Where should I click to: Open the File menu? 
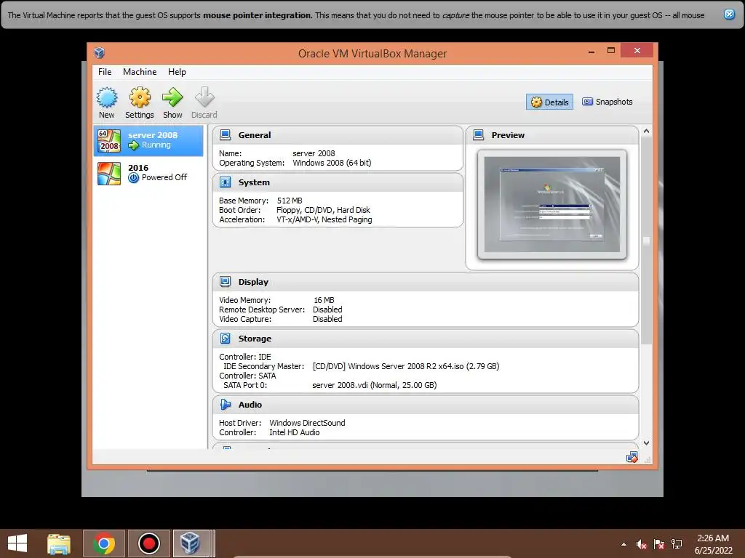[x=105, y=72]
